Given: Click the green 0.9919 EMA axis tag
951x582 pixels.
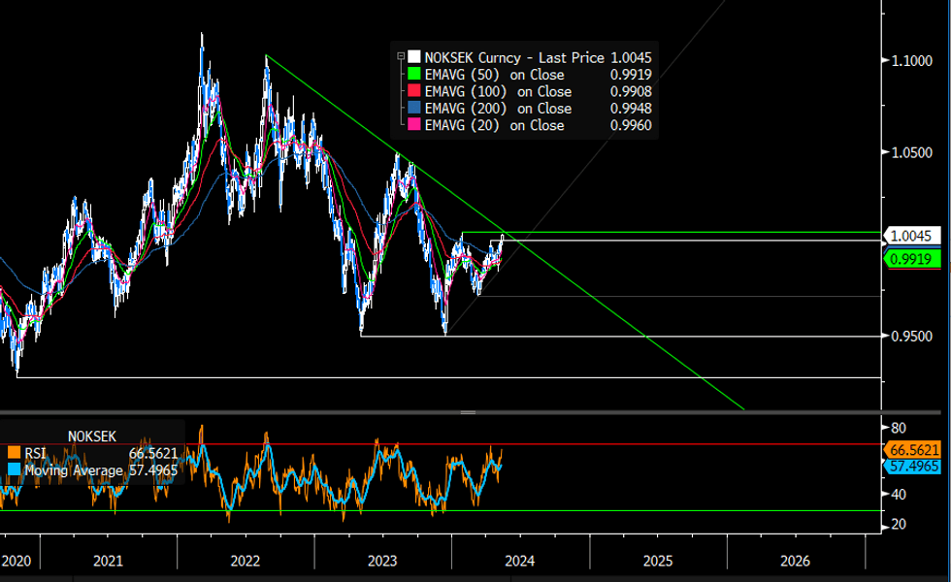Looking at the screenshot, I should point(912,260).
